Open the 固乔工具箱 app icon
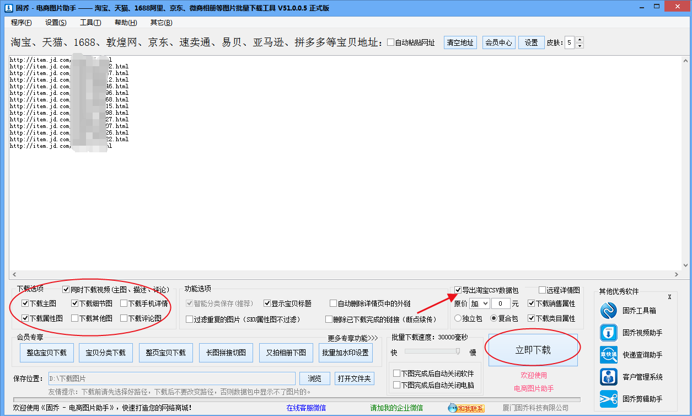 (609, 311)
